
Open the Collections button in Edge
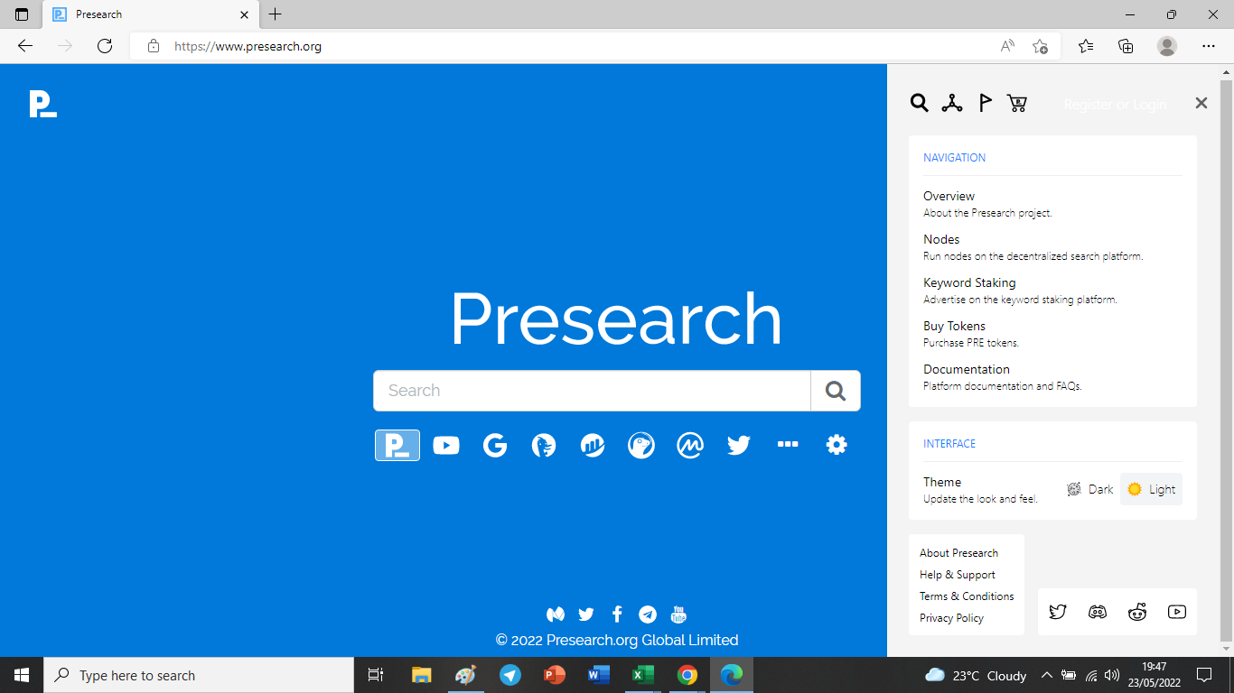(x=1126, y=46)
